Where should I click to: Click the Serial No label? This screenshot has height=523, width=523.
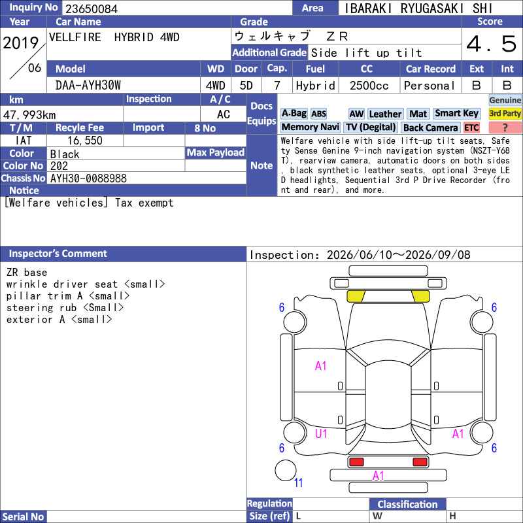pyautogui.click(x=24, y=516)
